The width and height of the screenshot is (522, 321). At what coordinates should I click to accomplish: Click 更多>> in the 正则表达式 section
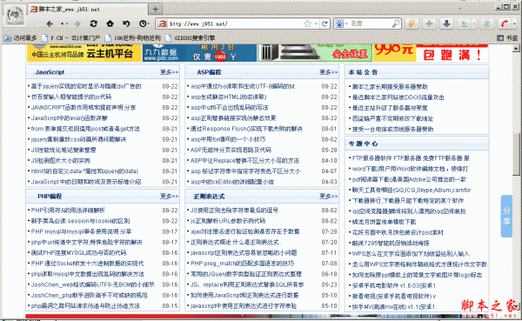click(x=329, y=196)
